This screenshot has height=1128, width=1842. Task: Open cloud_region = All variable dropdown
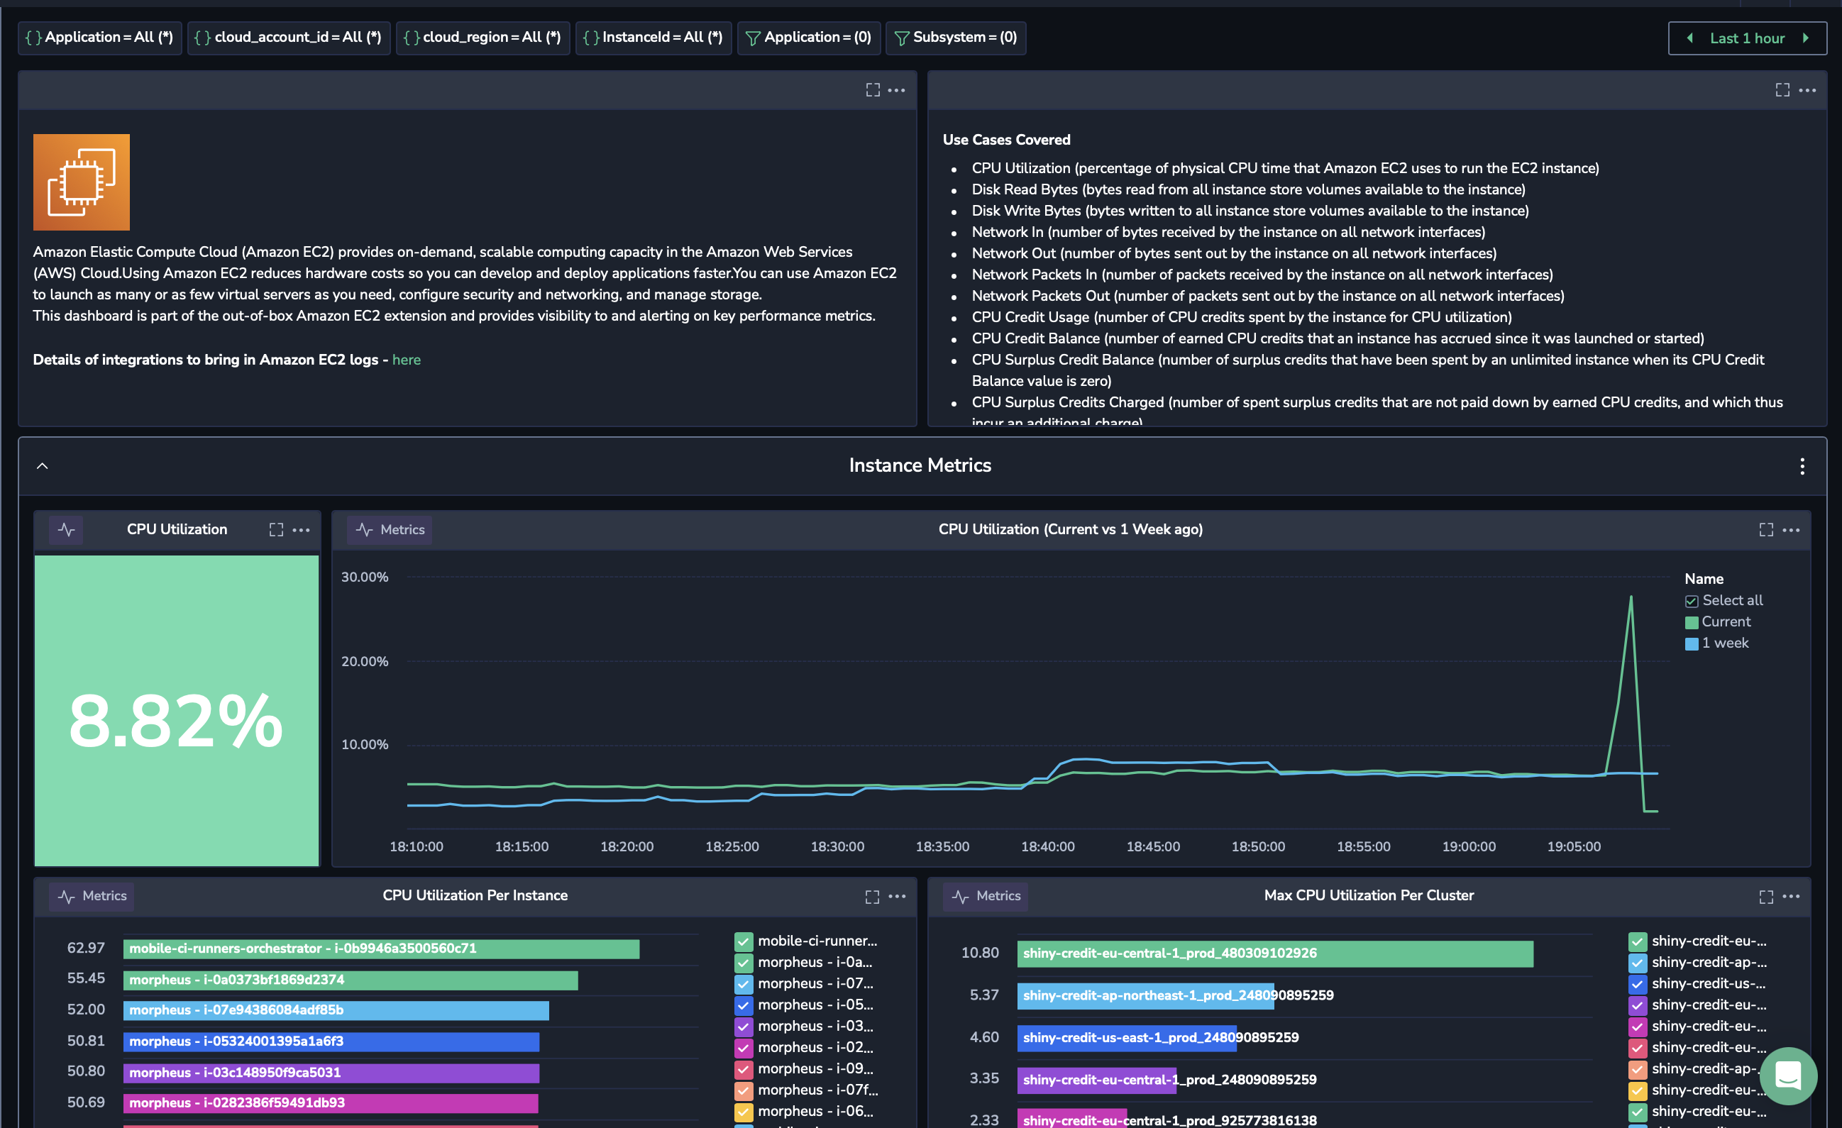click(x=482, y=38)
